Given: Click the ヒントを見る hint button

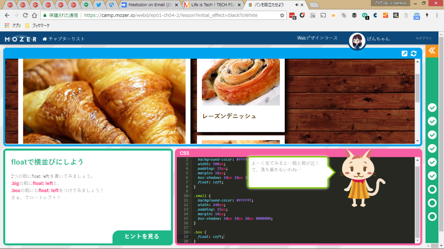Looking at the screenshot, I should click(x=142, y=237).
